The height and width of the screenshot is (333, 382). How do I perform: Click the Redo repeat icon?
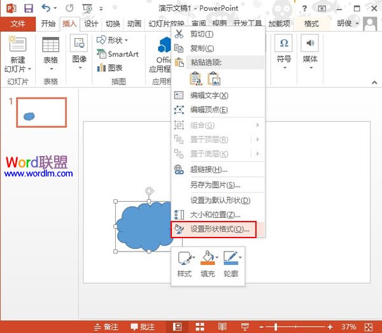tap(69, 8)
